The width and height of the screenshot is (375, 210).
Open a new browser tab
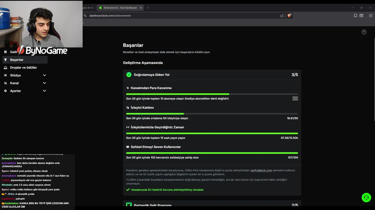point(148,8)
